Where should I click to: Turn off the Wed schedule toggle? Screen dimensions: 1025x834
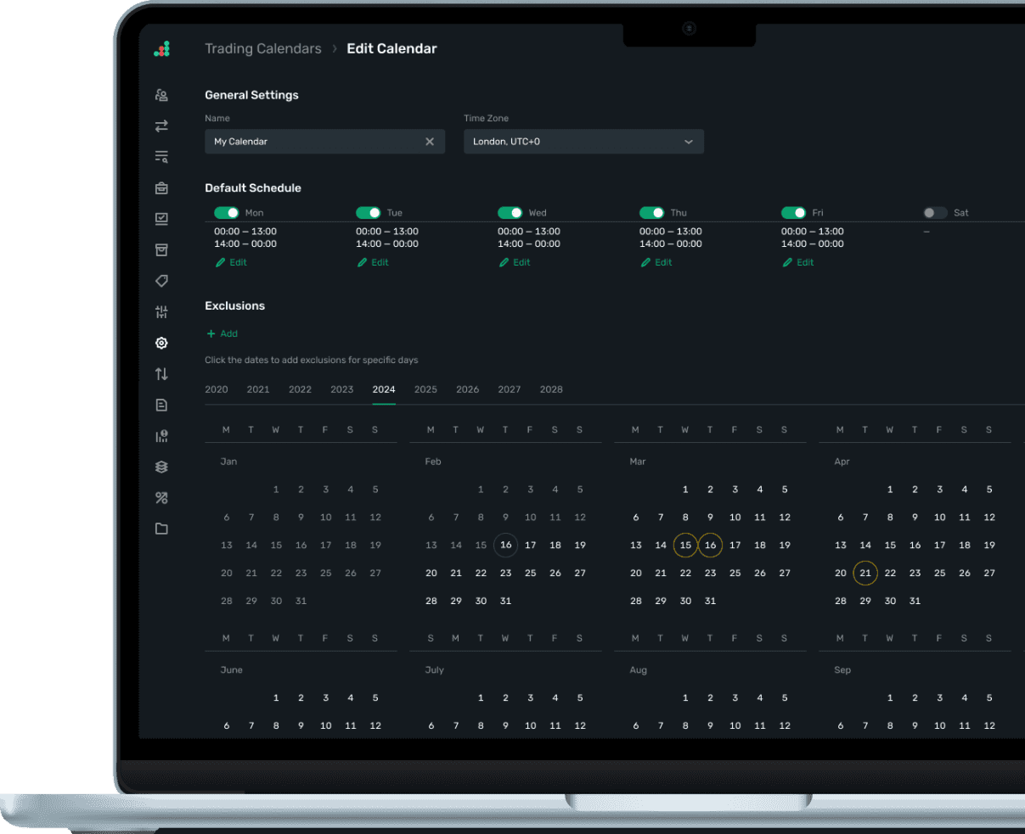pos(510,213)
